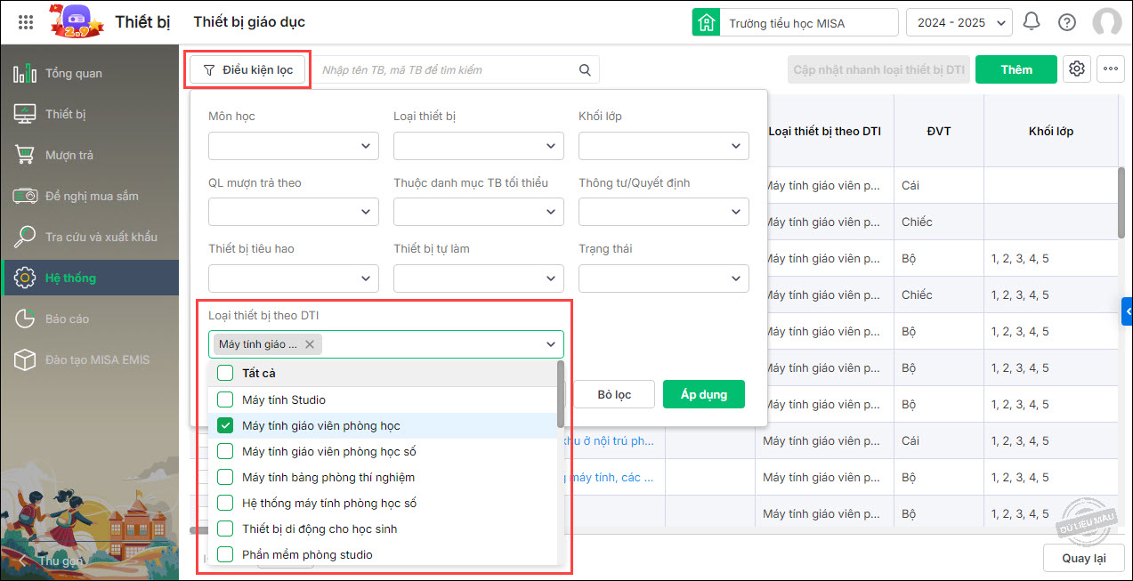Open 'Báo cáo' sidebar menu item
1133x581 pixels.
pyautogui.click(x=67, y=319)
